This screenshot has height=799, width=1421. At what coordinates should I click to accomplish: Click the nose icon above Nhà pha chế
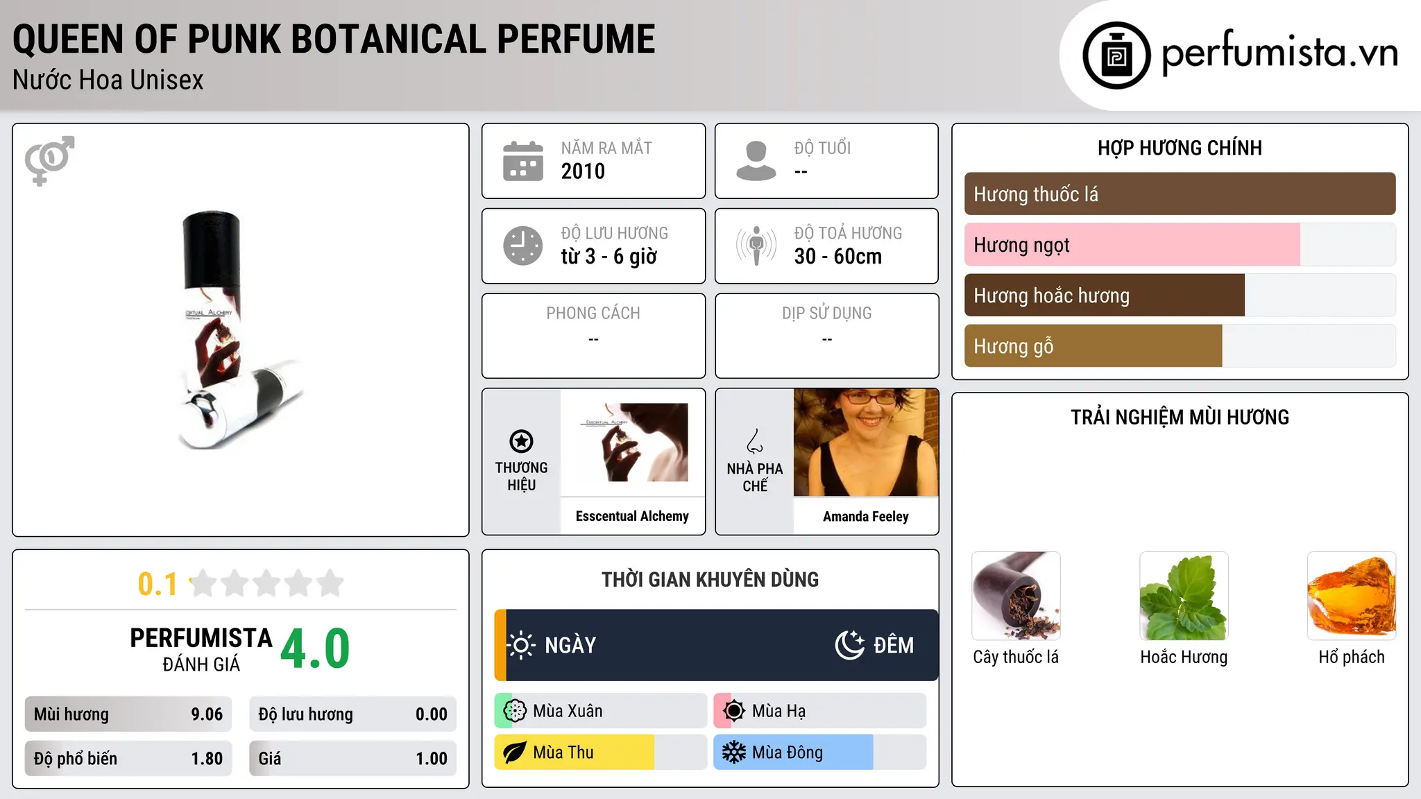(x=755, y=441)
